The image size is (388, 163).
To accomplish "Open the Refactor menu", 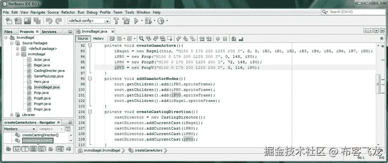I will [68, 12].
